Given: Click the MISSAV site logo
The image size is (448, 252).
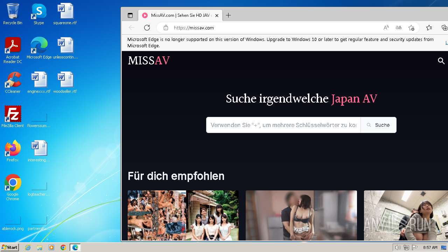Looking at the screenshot, I should coord(149,61).
